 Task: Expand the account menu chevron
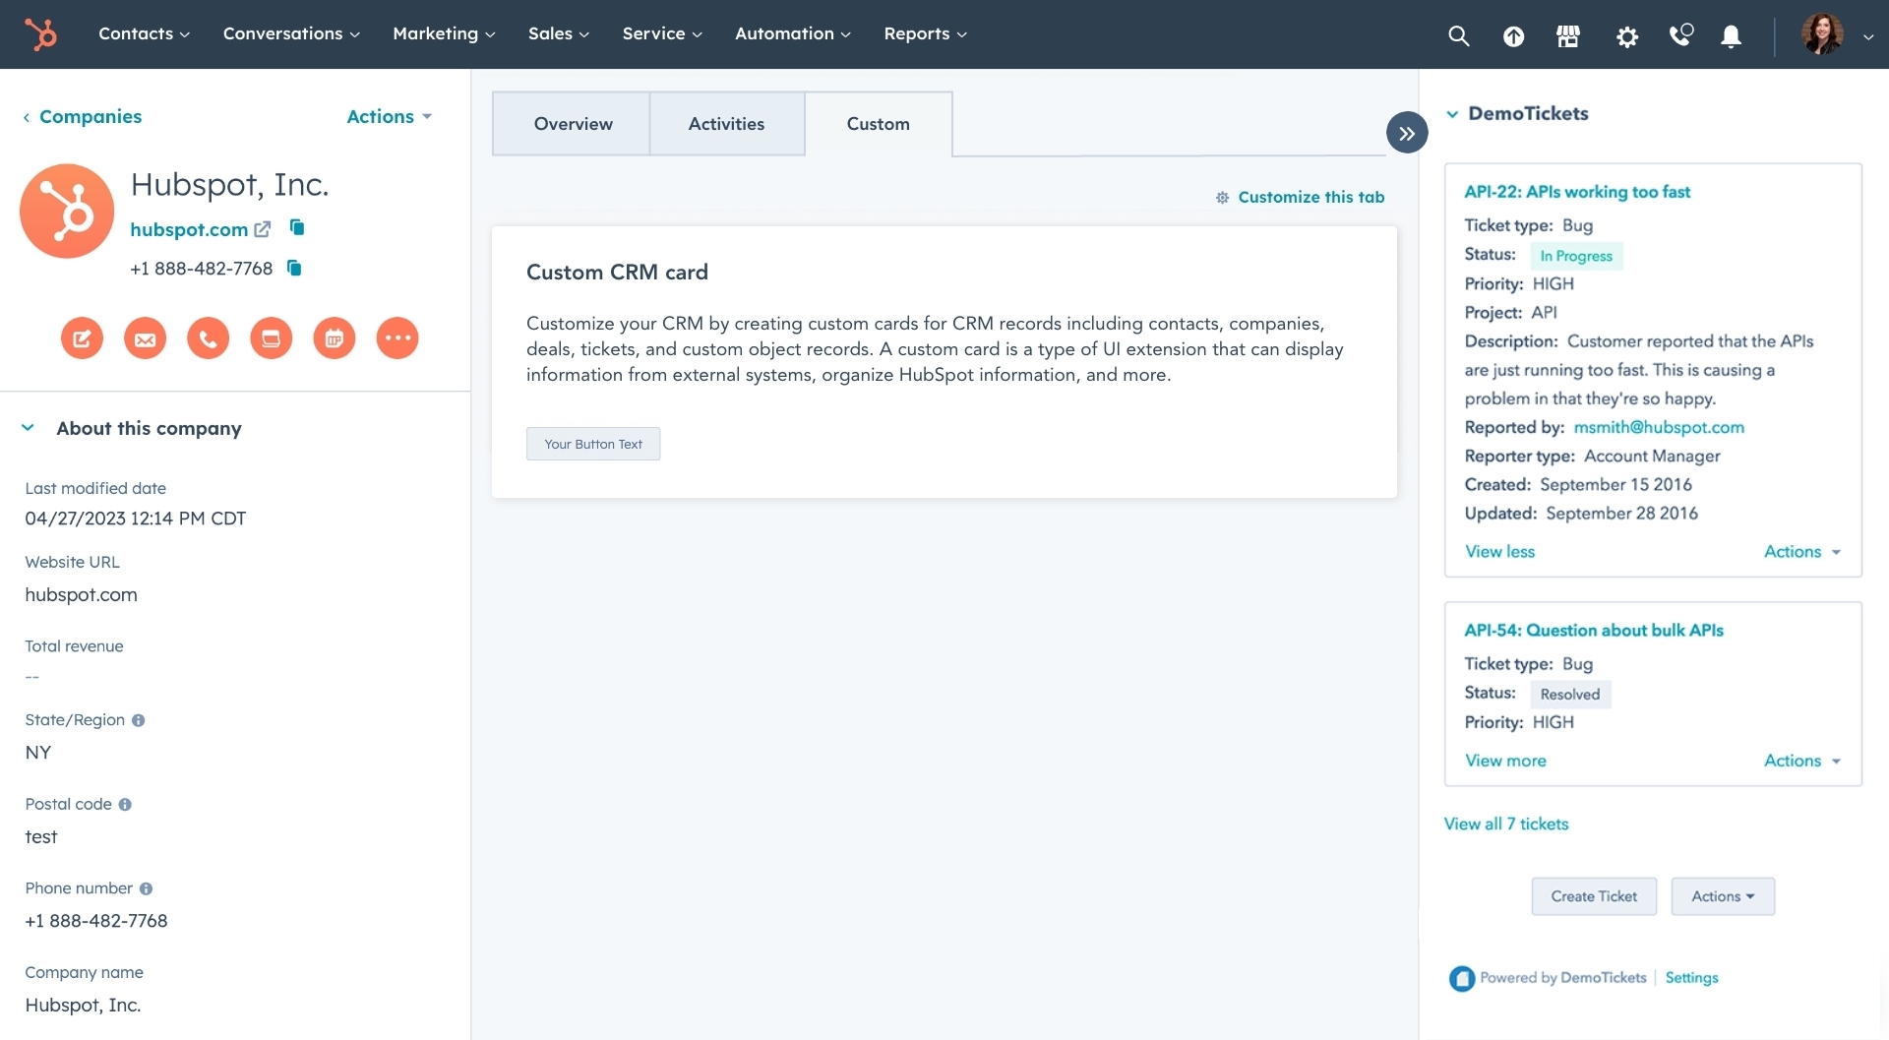[1868, 37]
